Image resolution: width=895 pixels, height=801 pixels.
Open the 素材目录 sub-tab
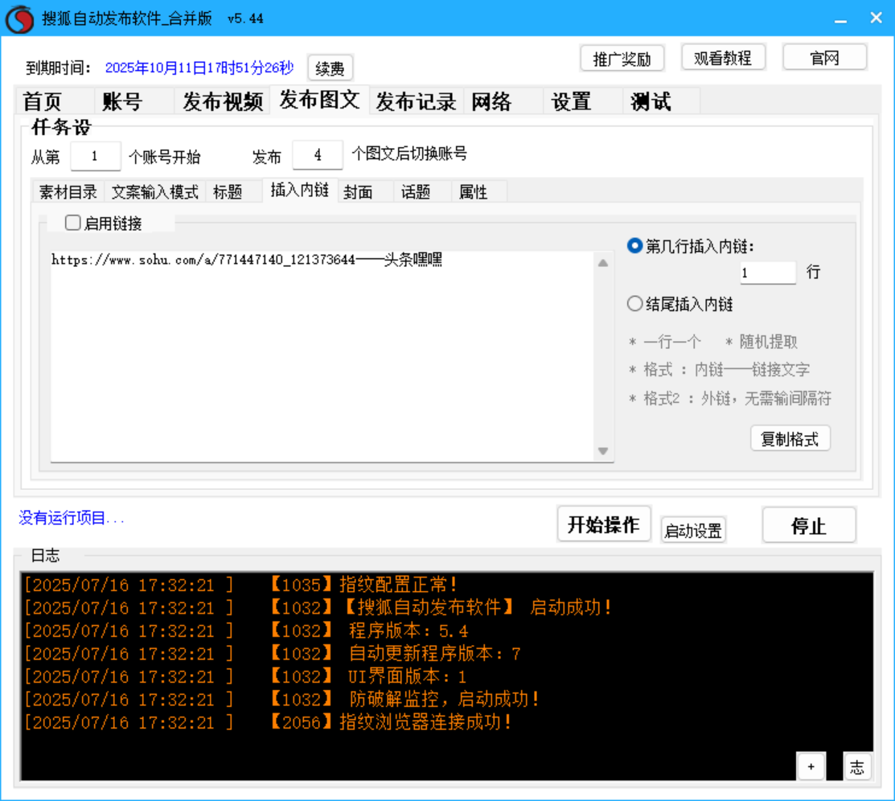coord(68,192)
